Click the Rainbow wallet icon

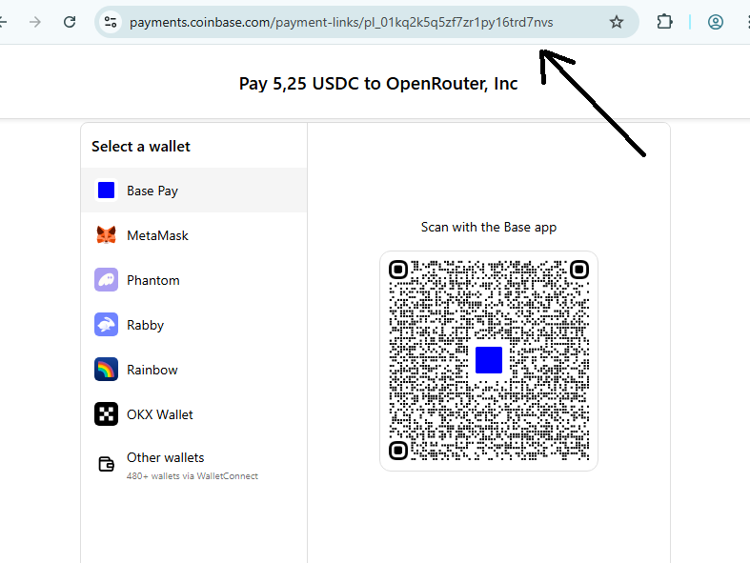tap(106, 370)
